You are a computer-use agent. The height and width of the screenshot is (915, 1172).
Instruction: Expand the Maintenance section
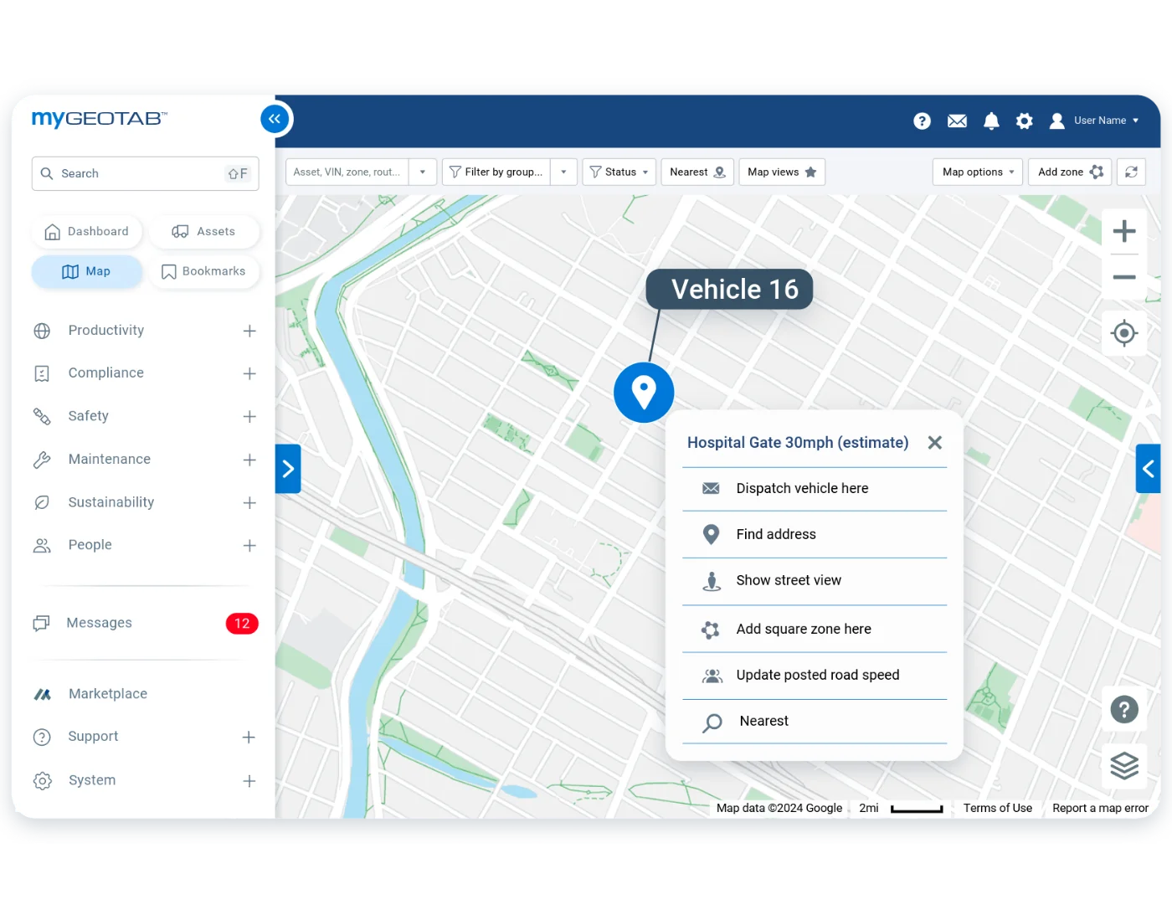click(x=249, y=460)
